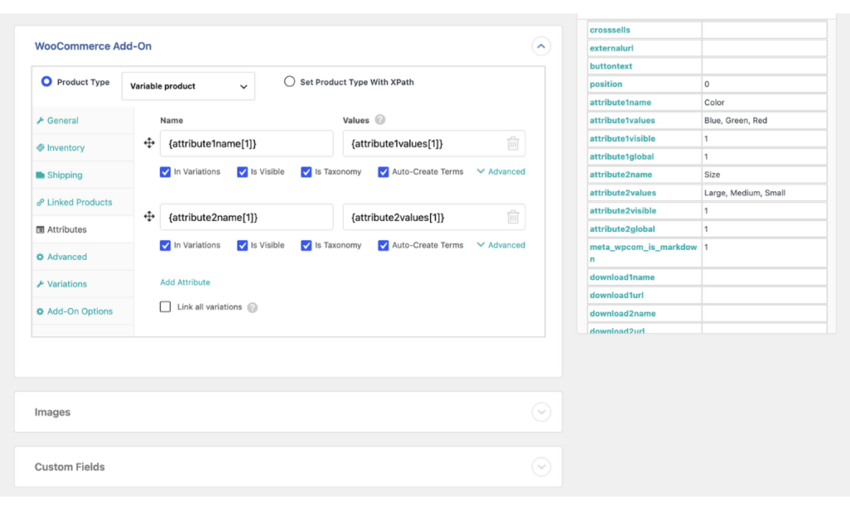Click the attribute1values field name in data table
Screen dimensions: 850x510
click(623, 120)
